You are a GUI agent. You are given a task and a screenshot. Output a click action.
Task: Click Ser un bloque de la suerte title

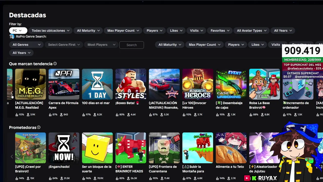(x=97, y=169)
